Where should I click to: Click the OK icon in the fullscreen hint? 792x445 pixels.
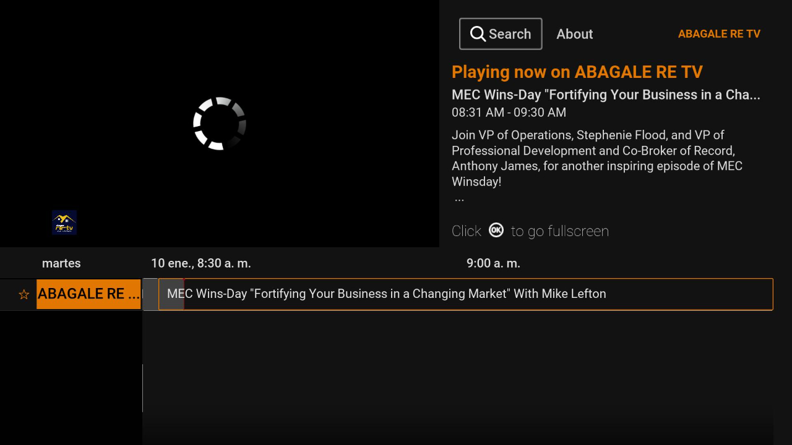tap(496, 230)
